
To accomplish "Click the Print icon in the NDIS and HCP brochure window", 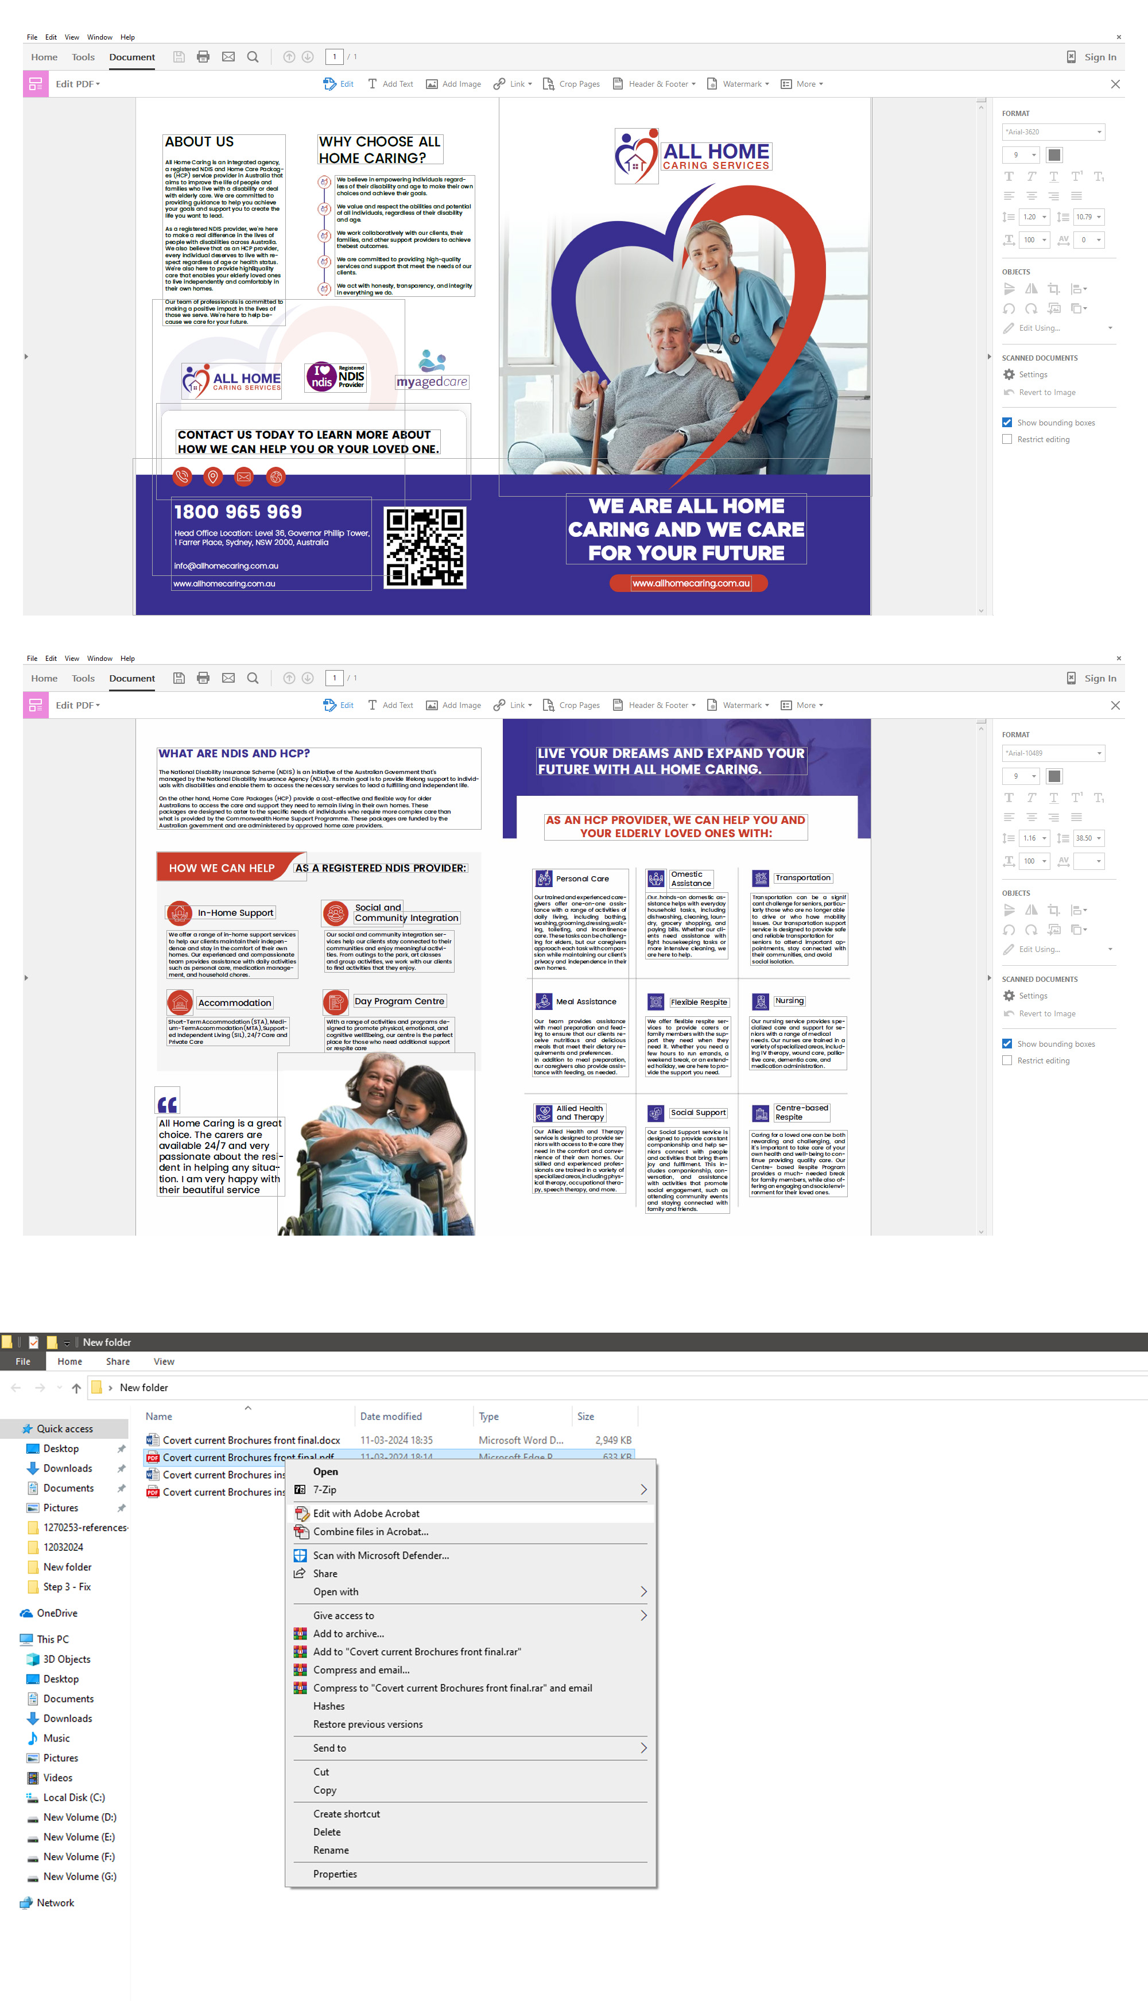I will (x=203, y=678).
